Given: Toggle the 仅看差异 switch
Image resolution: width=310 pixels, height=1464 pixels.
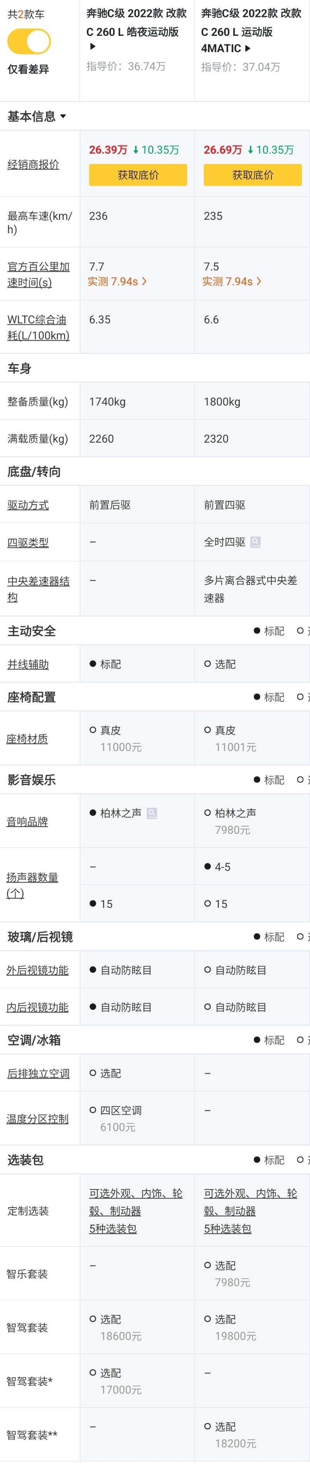Looking at the screenshot, I should (x=29, y=42).
